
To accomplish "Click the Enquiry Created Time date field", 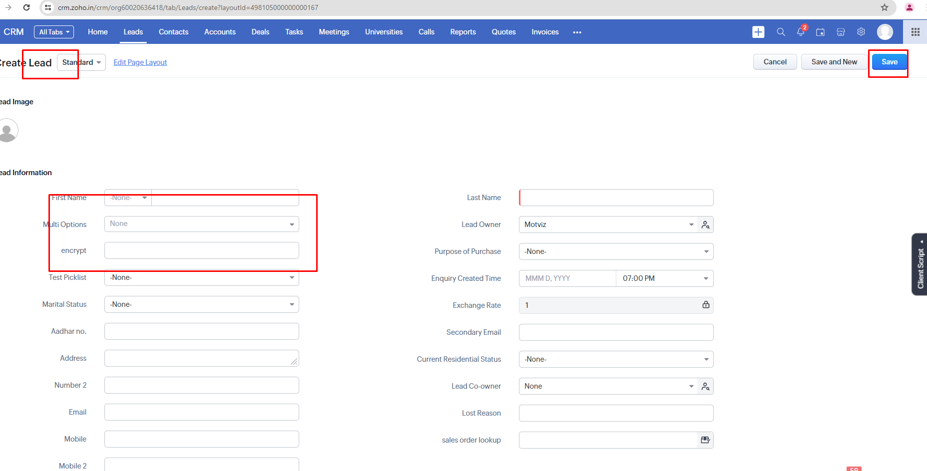I will (567, 278).
